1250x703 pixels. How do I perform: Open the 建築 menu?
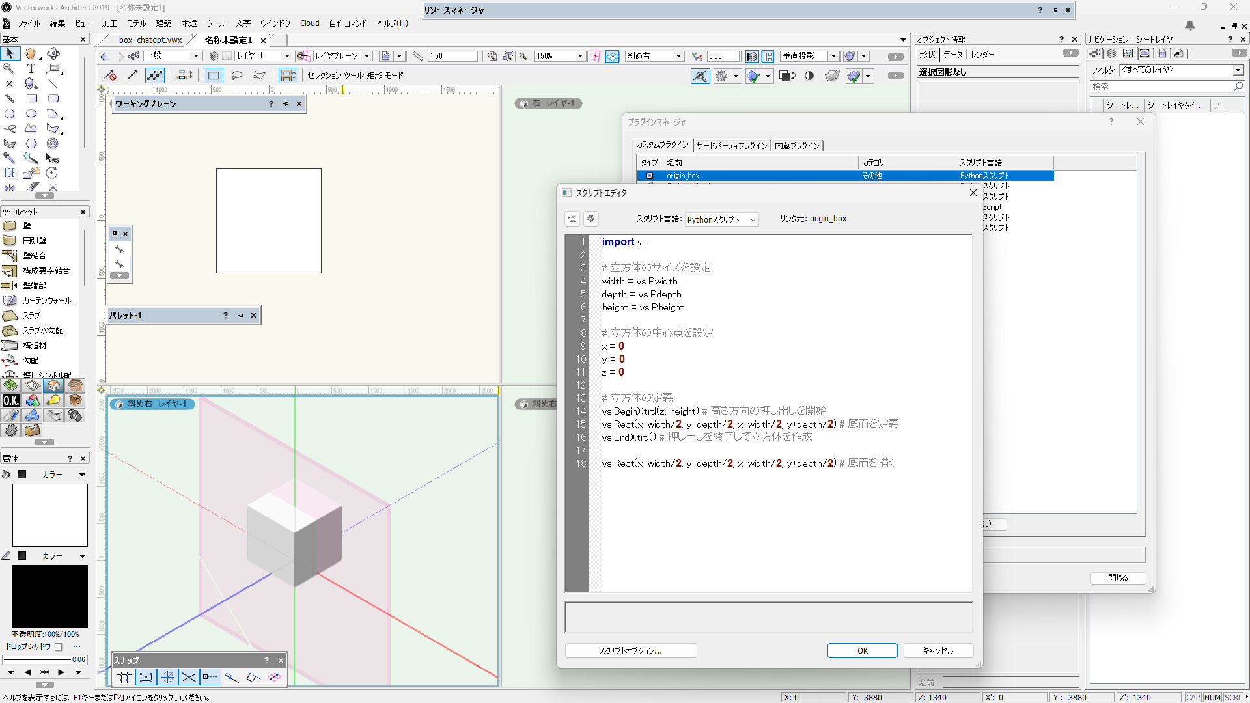163,23
